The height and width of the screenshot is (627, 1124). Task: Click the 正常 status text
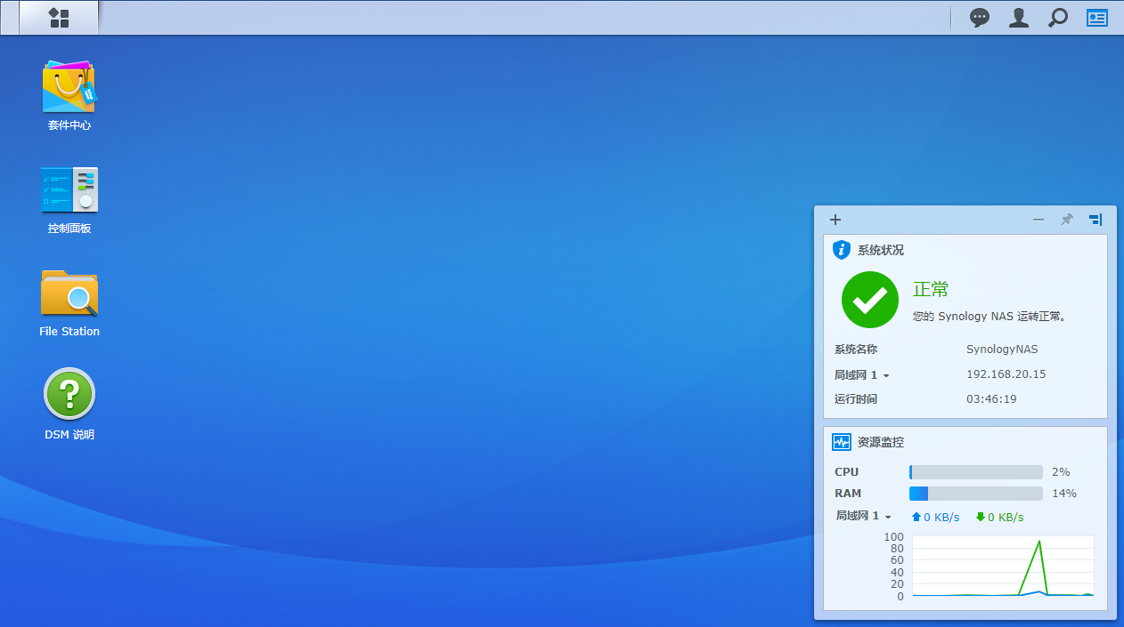(931, 289)
